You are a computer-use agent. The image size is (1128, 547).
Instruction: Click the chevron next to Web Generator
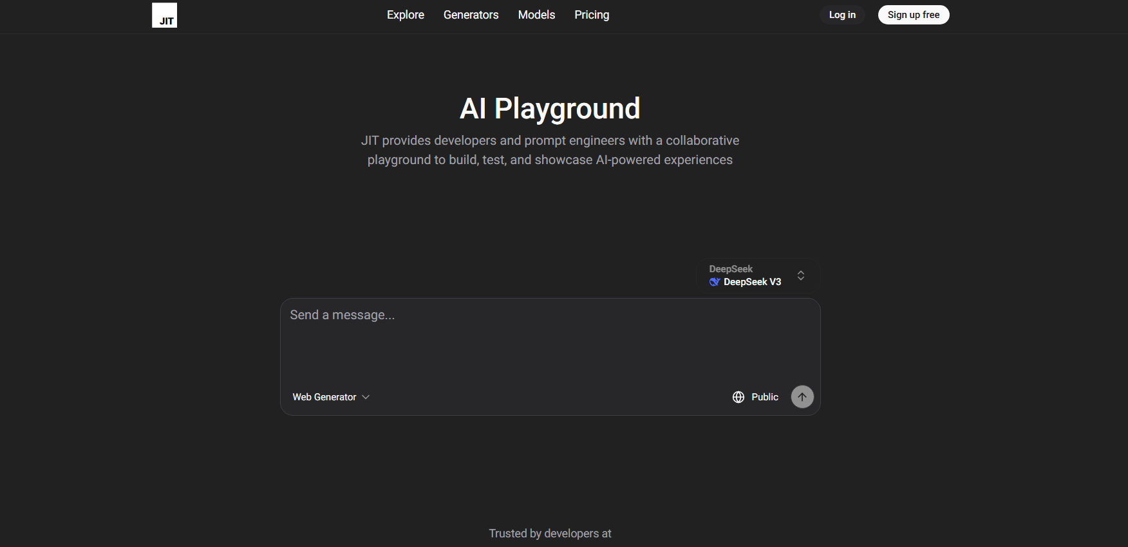(366, 397)
